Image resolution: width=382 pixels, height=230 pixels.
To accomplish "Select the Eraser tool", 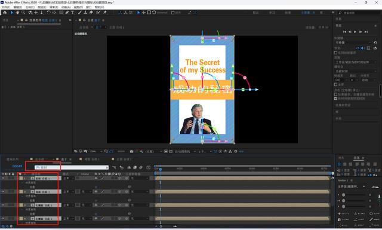I will coord(91,13).
